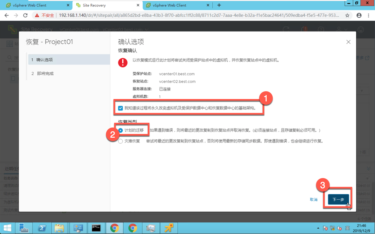Go forward in browser history
The image size is (375, 234).
(16, 15)
